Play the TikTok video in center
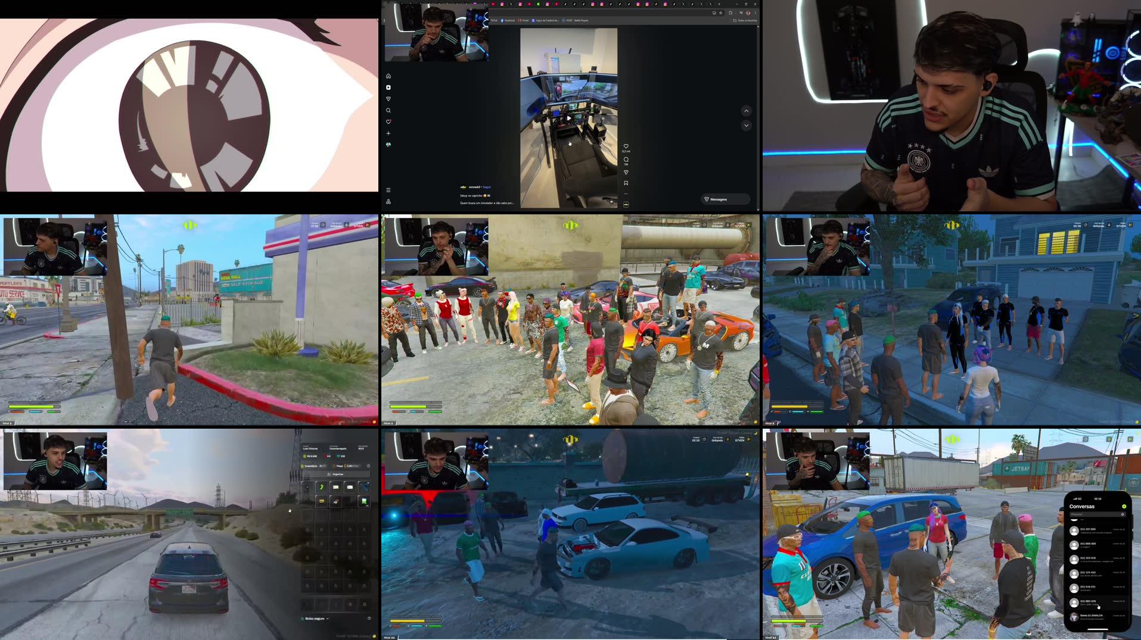This screenshot has width=1141, height=640. pyautogui.click(x=568, y=118)
